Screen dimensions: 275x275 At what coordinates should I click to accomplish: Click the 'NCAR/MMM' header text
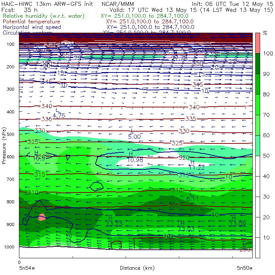point(118,4)
